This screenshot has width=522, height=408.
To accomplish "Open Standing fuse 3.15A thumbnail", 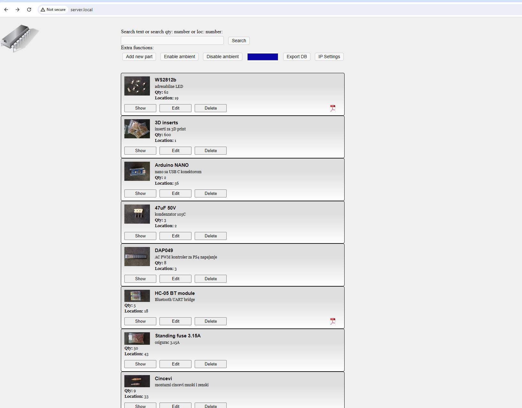I will click(137, 339).
